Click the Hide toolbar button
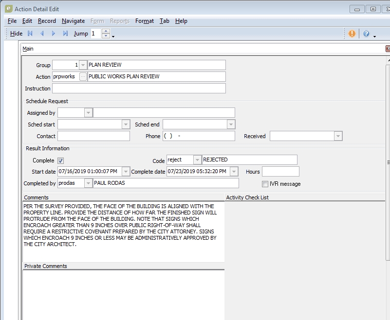Screen dimensions: 390x320 [16, 34]
